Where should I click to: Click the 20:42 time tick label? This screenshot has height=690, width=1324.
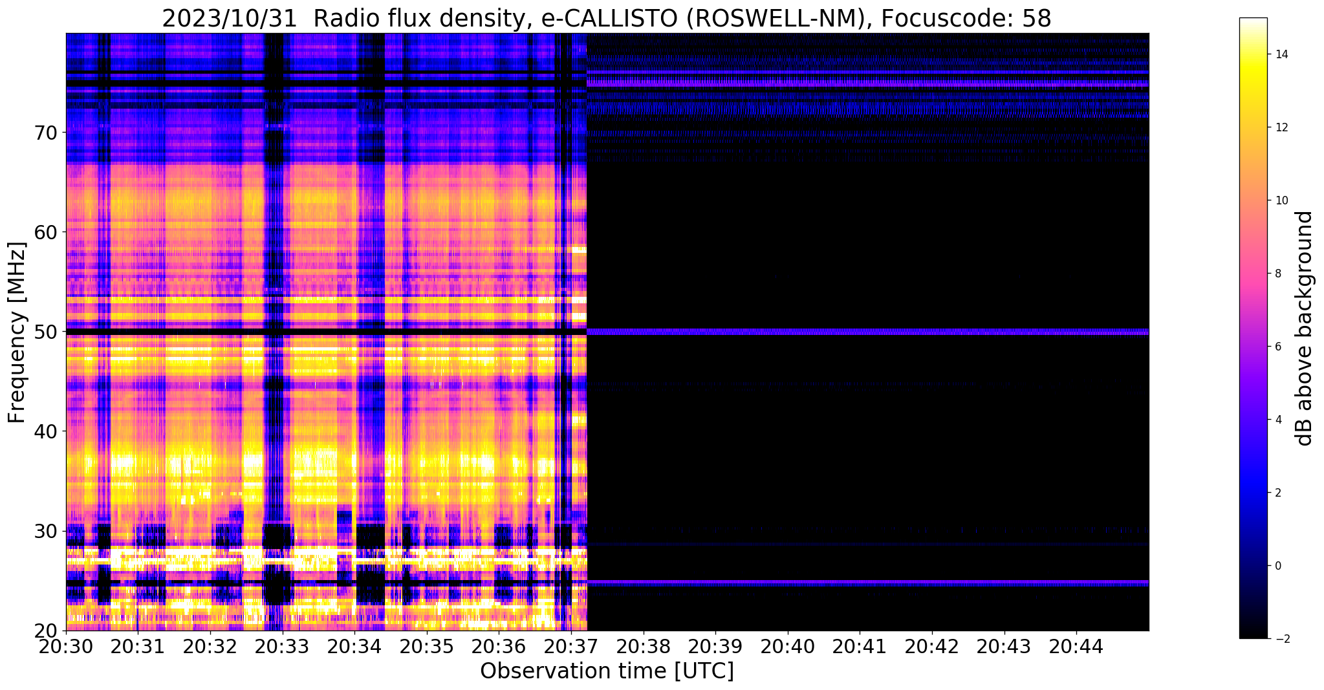pos(932,645)
